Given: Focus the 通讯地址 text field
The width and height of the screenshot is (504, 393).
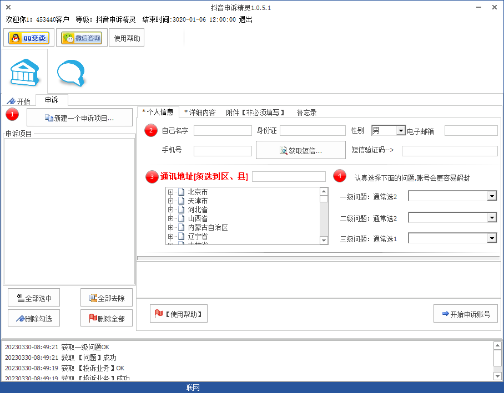Looking at the screenshot, I should point(289,177).
